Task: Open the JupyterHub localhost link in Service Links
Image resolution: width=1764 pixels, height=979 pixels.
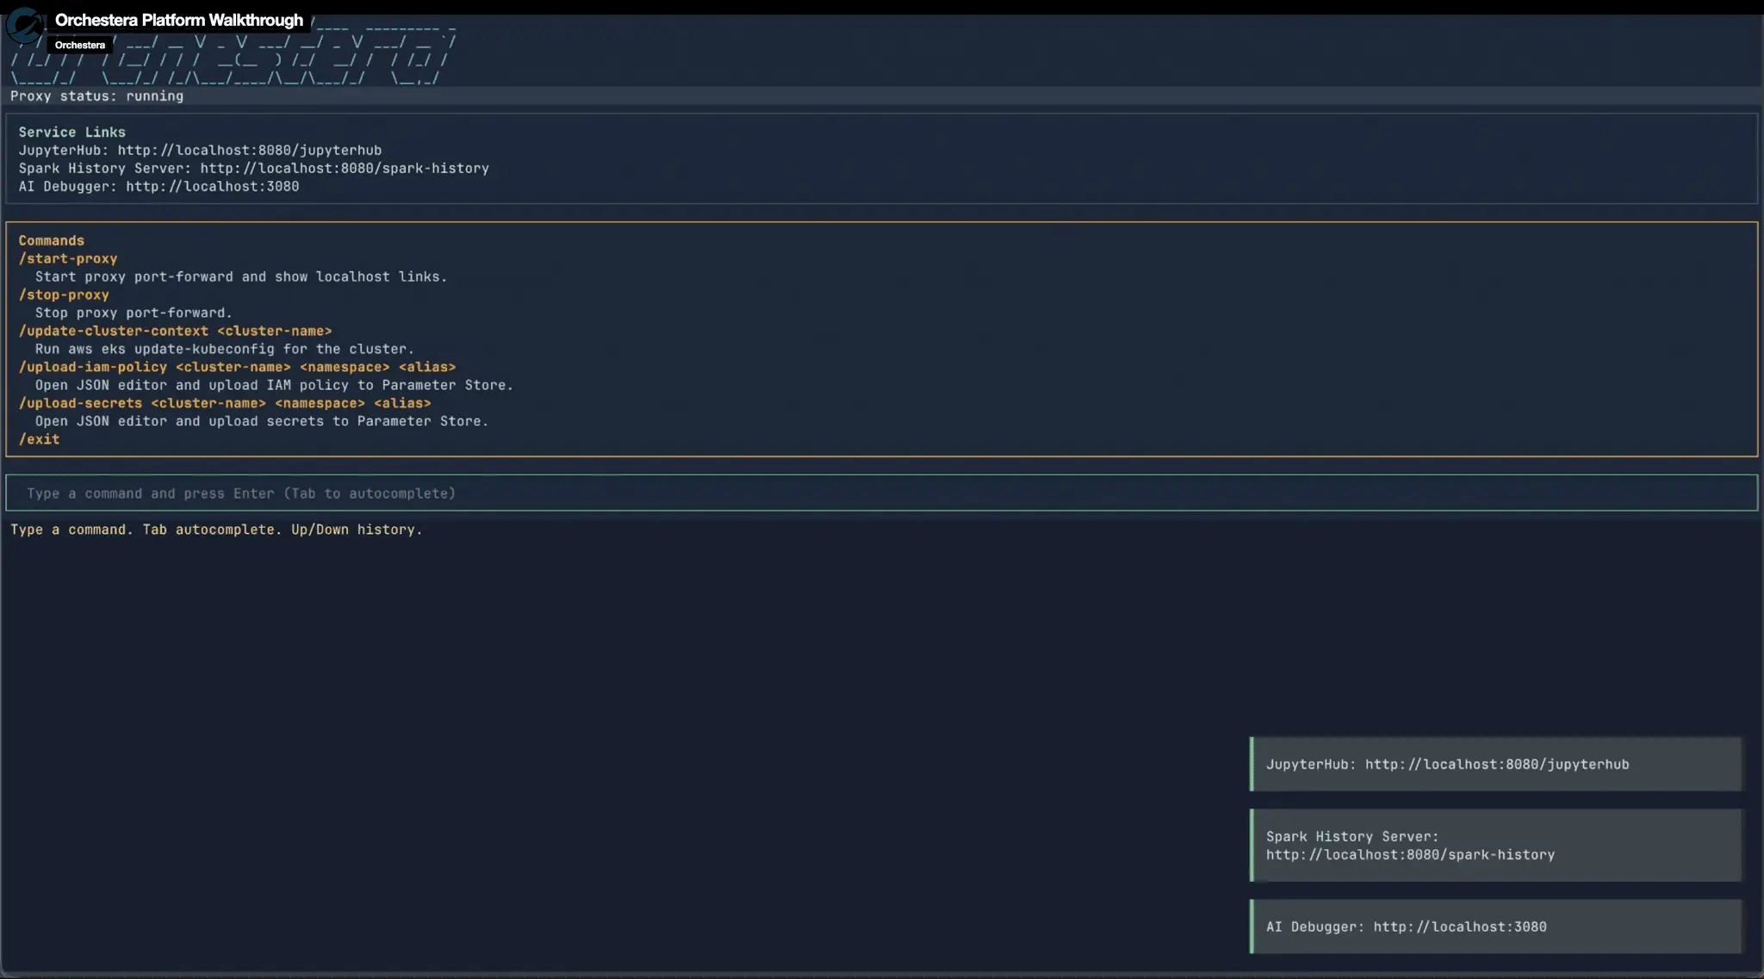Action: 250,150
